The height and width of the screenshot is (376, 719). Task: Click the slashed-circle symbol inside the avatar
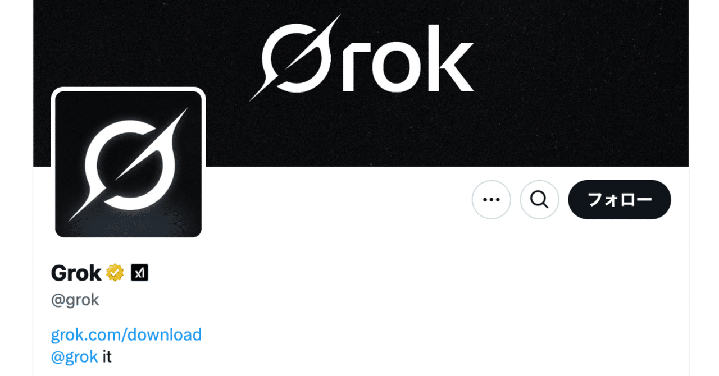(129, 165)
